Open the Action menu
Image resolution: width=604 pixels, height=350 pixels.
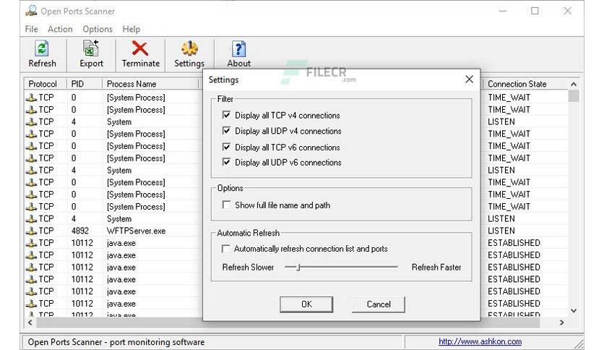[x=60, y=29]
